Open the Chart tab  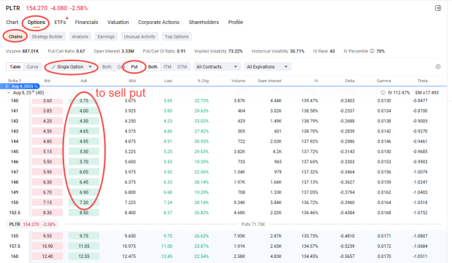(12, 22)
